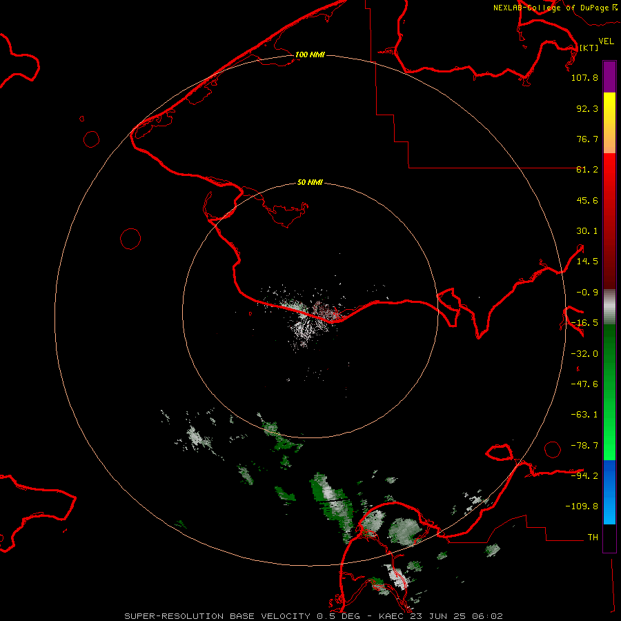Screen dimensions: 621x621
Task: Click the -63.1 scale value
Action: click(x=584, y=415)
